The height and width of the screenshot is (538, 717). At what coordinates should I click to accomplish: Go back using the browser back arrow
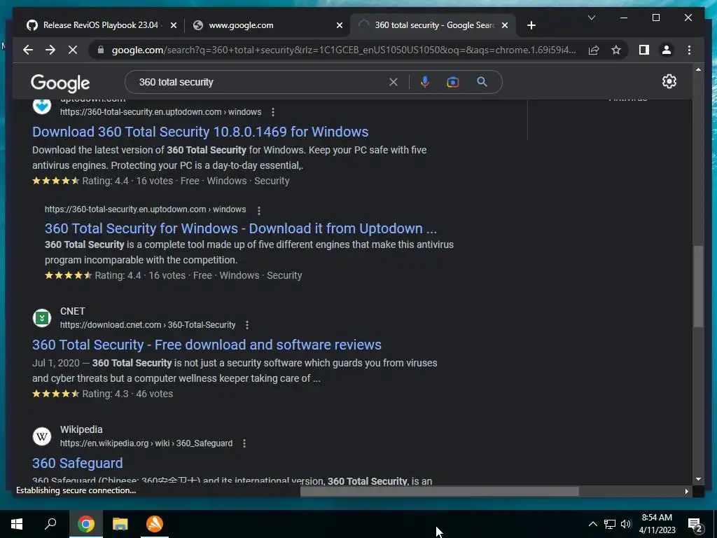[28, 50]
